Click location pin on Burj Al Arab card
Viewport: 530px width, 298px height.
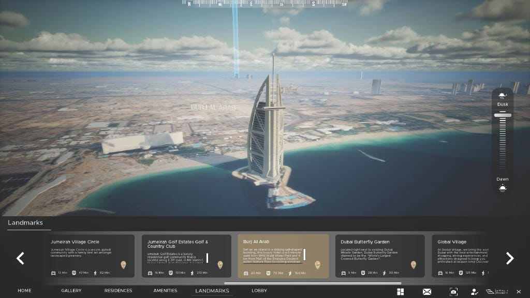click(317, 265)
